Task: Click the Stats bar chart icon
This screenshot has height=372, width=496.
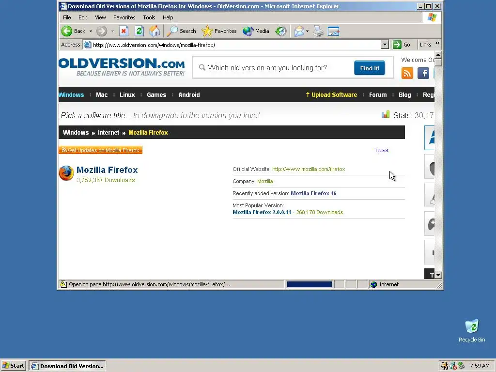Action: point(385,114)
